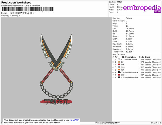Click the Trims value '27'
Image resolution: width=162 pixels, height=125 pixels.
click(x=127, y=26)
